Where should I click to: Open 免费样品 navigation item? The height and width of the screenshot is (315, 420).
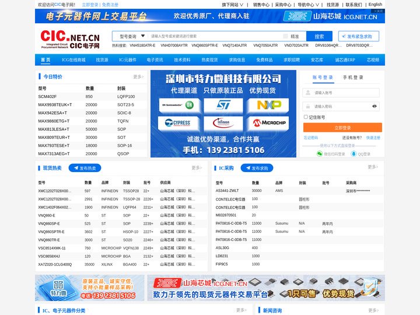coord(264,60)
